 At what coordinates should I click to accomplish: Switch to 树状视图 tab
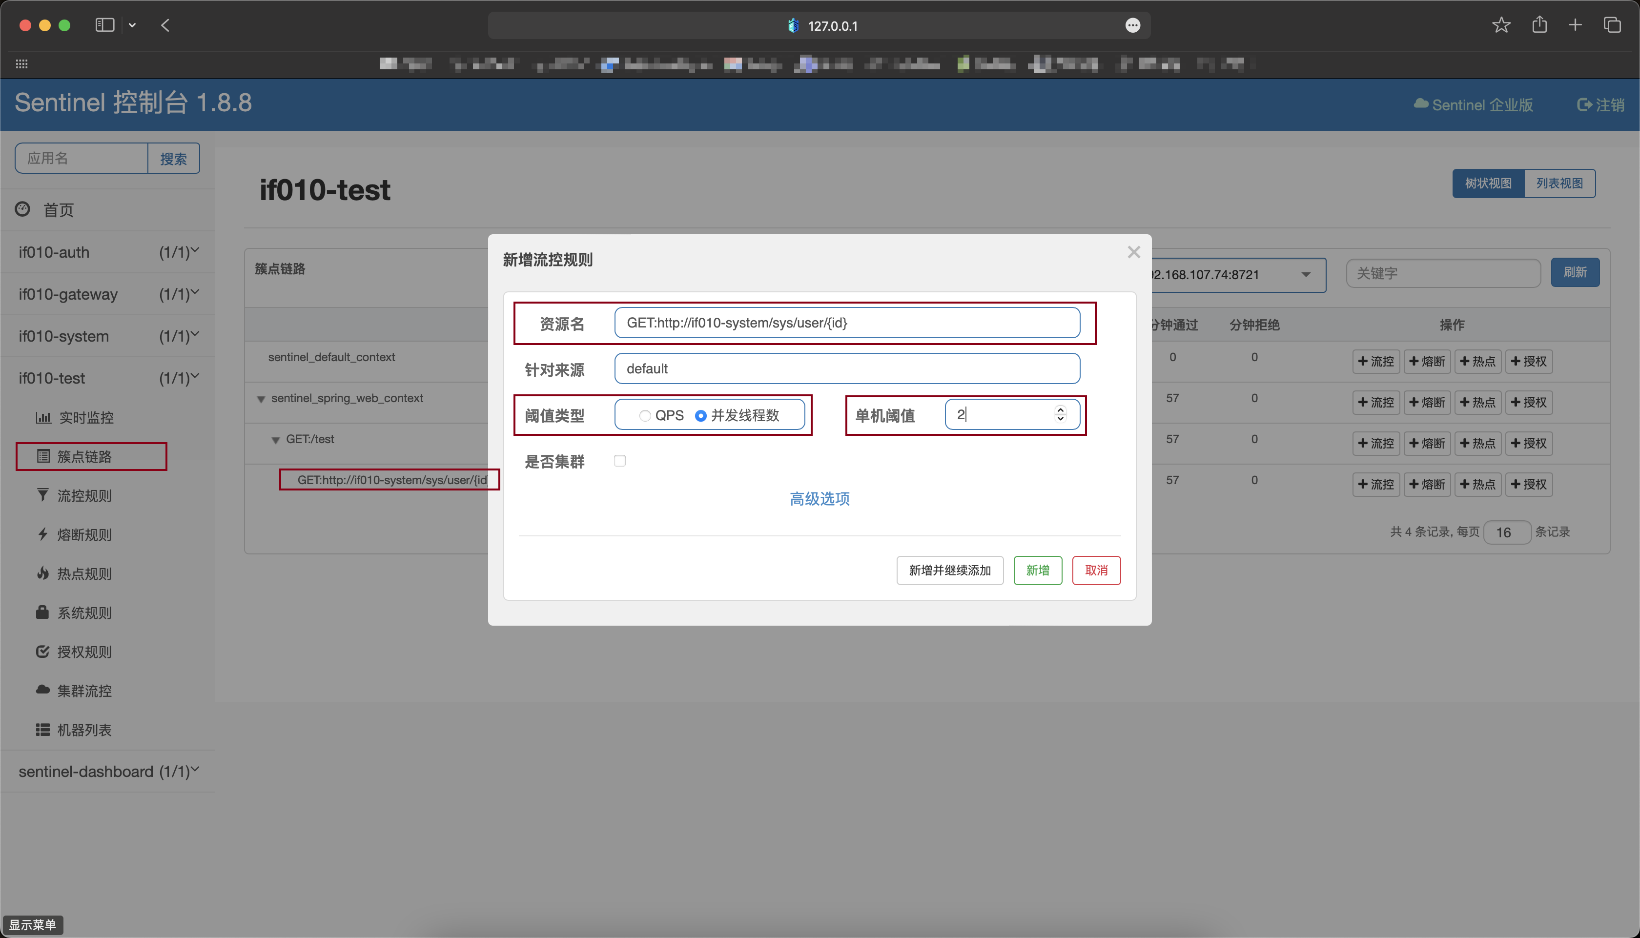[x=1488, y=184]
